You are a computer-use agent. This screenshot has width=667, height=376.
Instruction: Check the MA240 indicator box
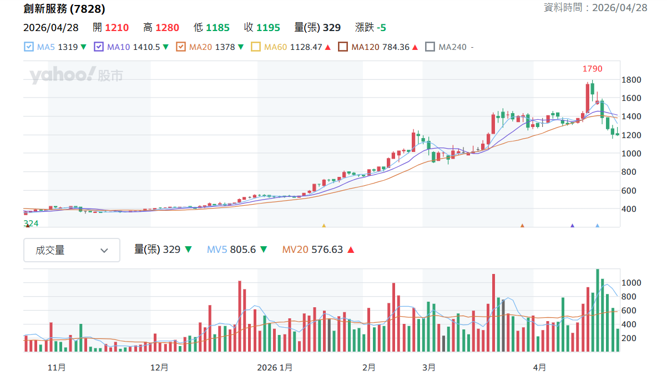click(x=430, y=47)
